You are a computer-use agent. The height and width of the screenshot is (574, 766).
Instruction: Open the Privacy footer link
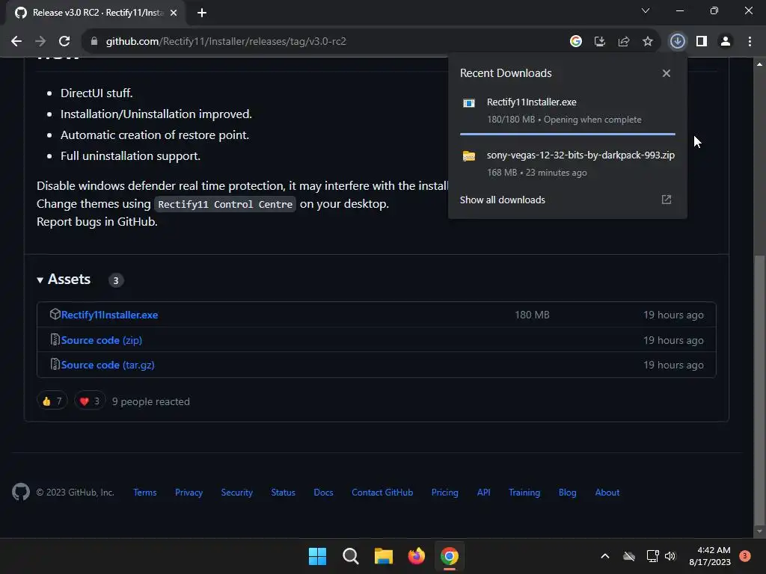pyautogui.click(x=189, y=493)
